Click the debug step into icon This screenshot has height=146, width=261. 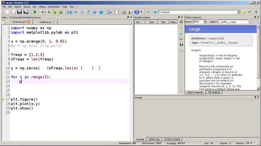(x=82, y=12)
